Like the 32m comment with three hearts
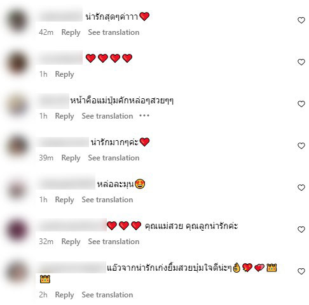This screenshot has width=309, height=305. click(x=301, y=230)
